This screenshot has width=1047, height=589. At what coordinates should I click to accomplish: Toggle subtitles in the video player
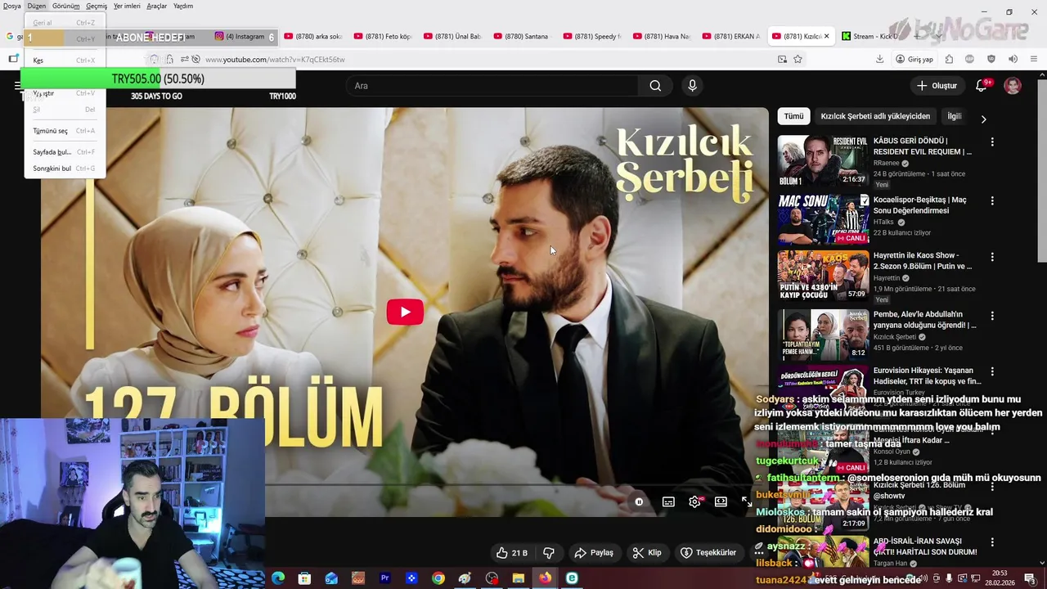(x=668, y=502)
